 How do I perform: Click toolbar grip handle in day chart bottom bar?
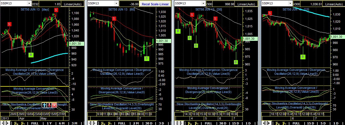pyautogui.click(x=11, y=123)
